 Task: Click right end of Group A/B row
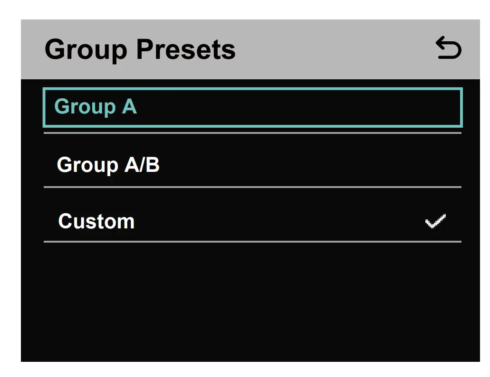(428, 165)
